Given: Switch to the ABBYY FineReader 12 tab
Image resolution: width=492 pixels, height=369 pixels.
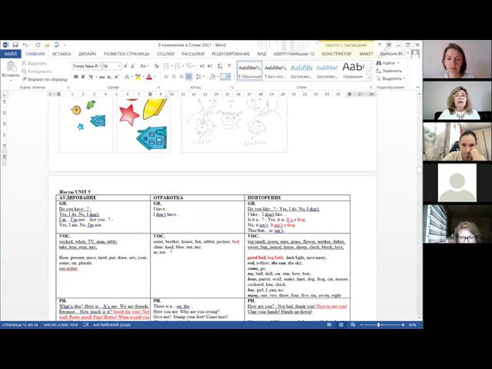Looking at the screenshot, I should tap(294, 54).
